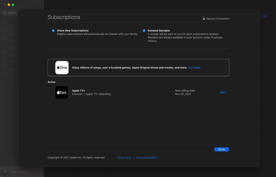
Task: Click the Apple TV+ app icon
Action: pos(62,92)
